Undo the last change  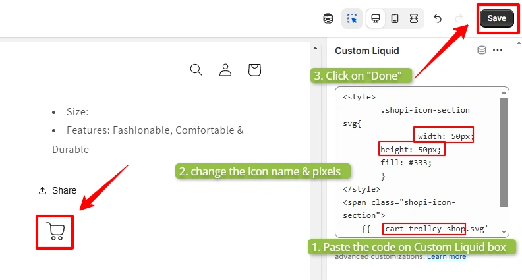[438, 18]
